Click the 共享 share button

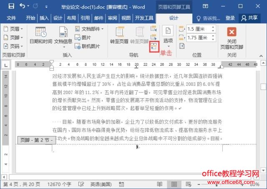(249, 18)
